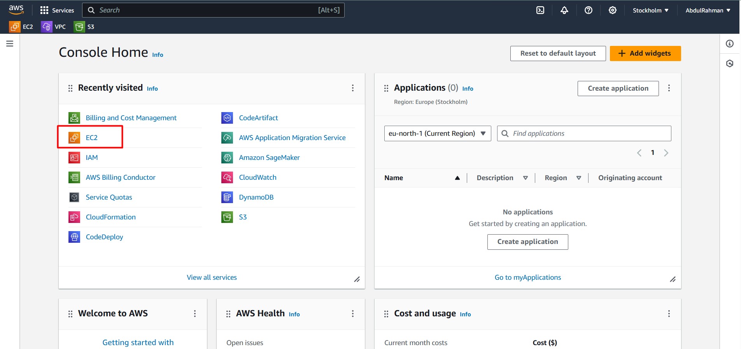Screen dimensions: 741x349
Task: Open the notifications bell
Action: click(x=564, y=11)
